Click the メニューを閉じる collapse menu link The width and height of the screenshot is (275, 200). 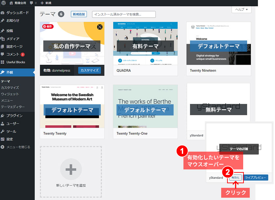[x=18, y=147]
